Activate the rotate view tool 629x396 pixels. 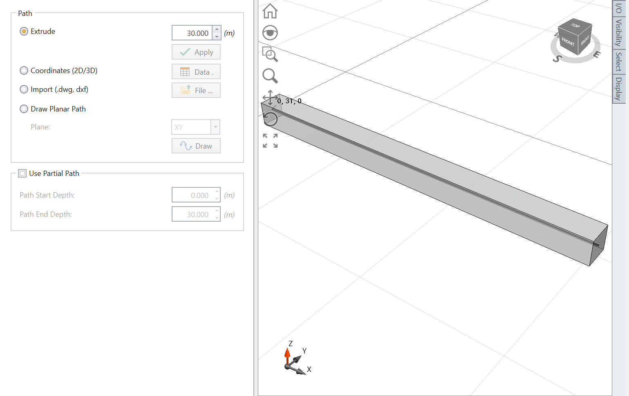pos(270,119)
